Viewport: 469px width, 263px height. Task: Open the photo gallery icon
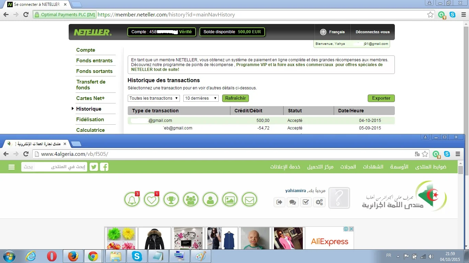click(230, 199)
